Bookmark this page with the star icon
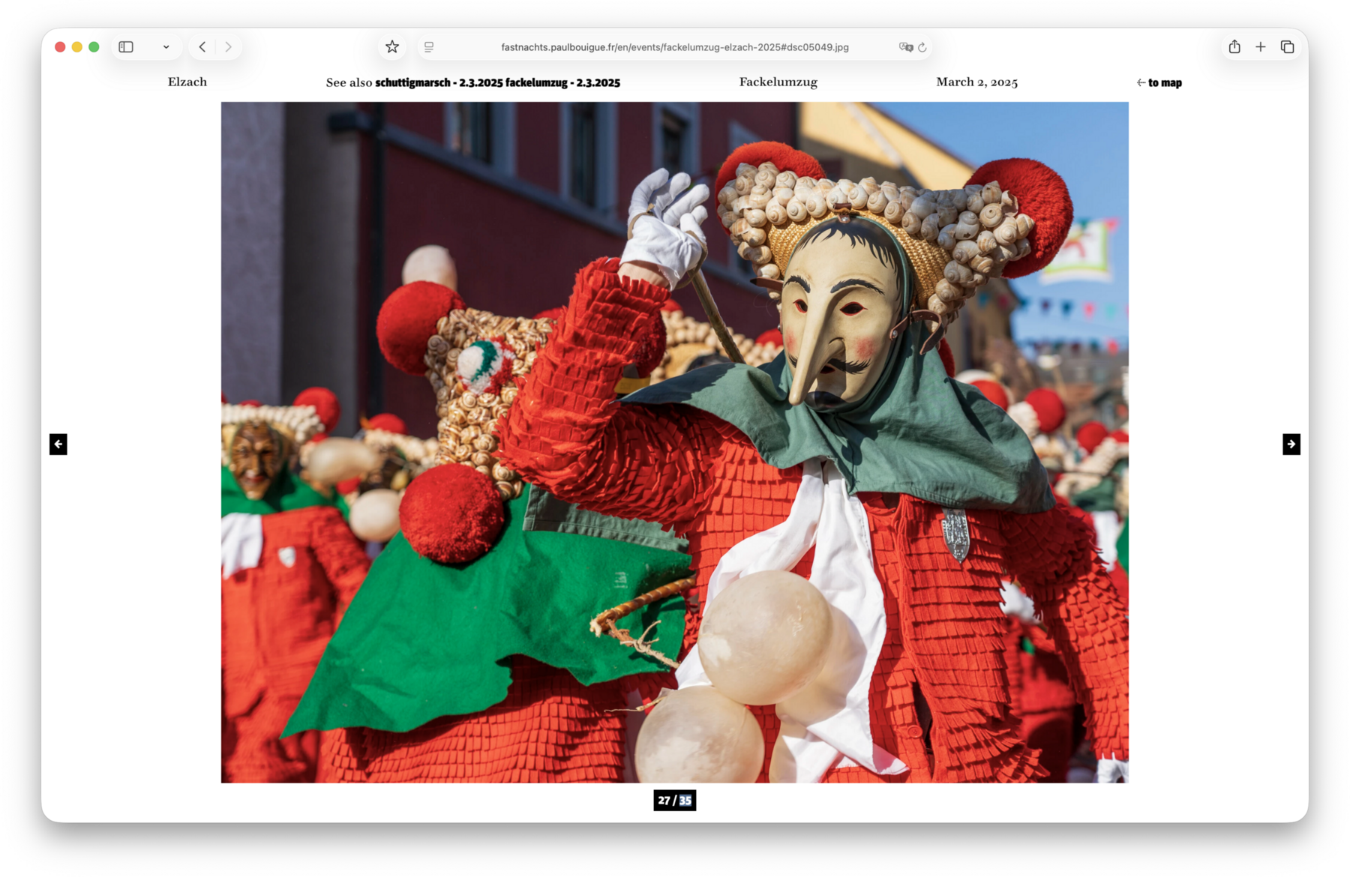 [392, 47]
